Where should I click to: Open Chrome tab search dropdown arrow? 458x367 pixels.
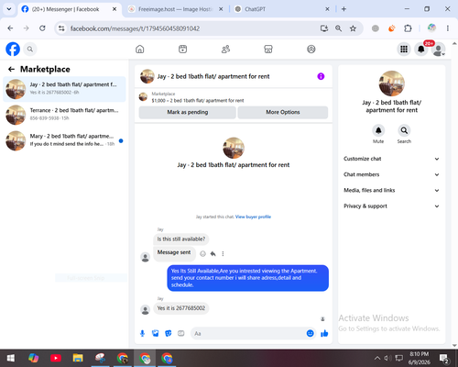tap(9, 9)
